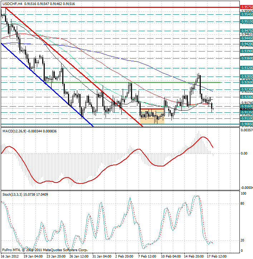The image size is (253, 259).
Task: Click the Stoch(13,3,3) indicator label
Action: [x=13, y=194]
